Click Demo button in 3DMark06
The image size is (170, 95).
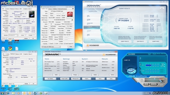pos(100,79)
